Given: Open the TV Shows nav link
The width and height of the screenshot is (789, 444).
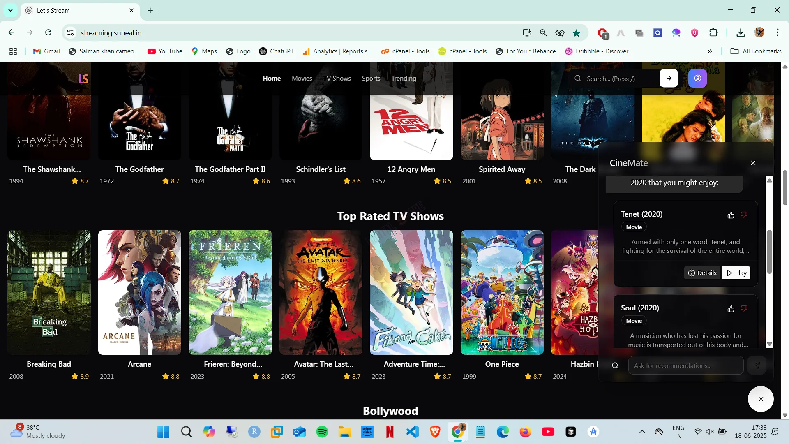Looking at the screenshot, I should coord(337,78).
